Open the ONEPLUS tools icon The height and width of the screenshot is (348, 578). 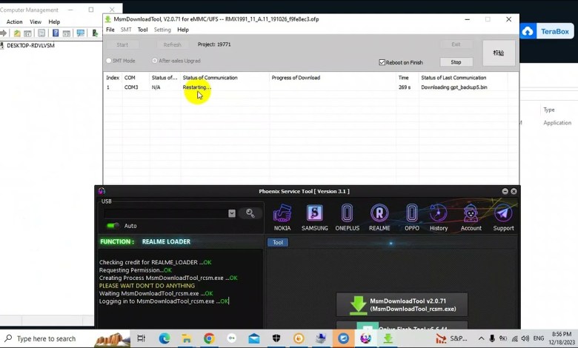[x=347, y=215]
